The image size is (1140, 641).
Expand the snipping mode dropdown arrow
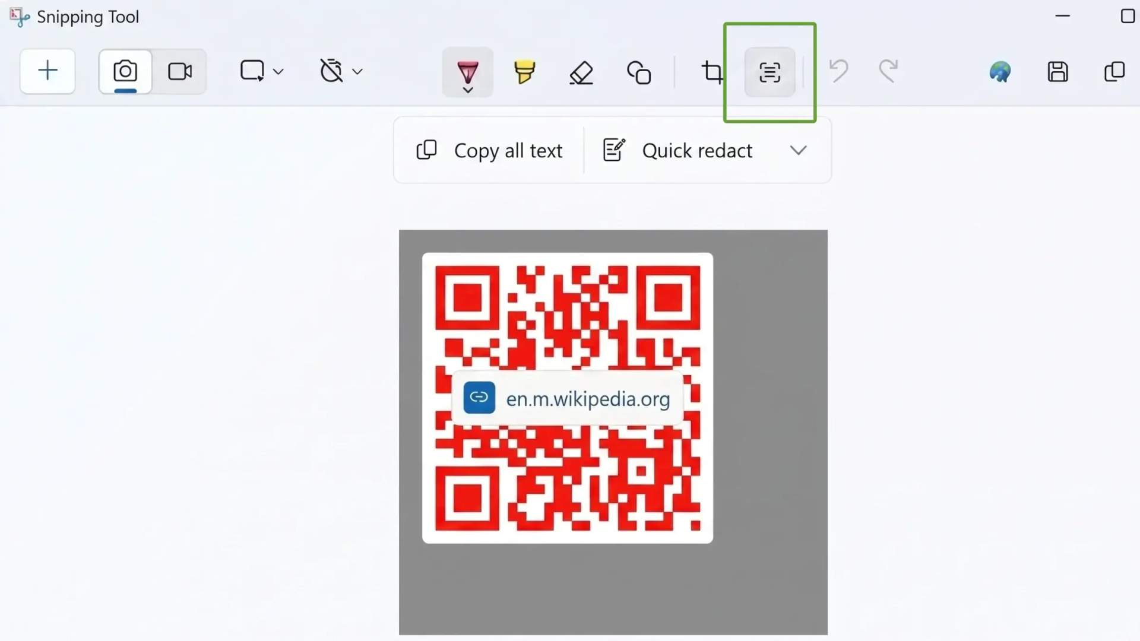(278, 72)
